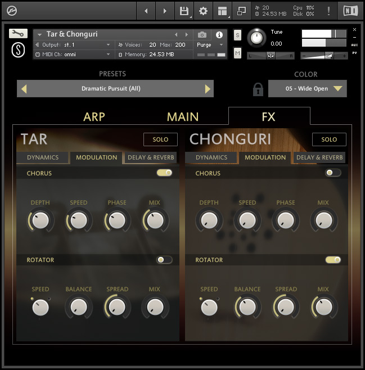Toggle Tar Rotator speed switch knob
This screenshot has width=365, height=370.
pyautogui.click(x=40, y=307)
